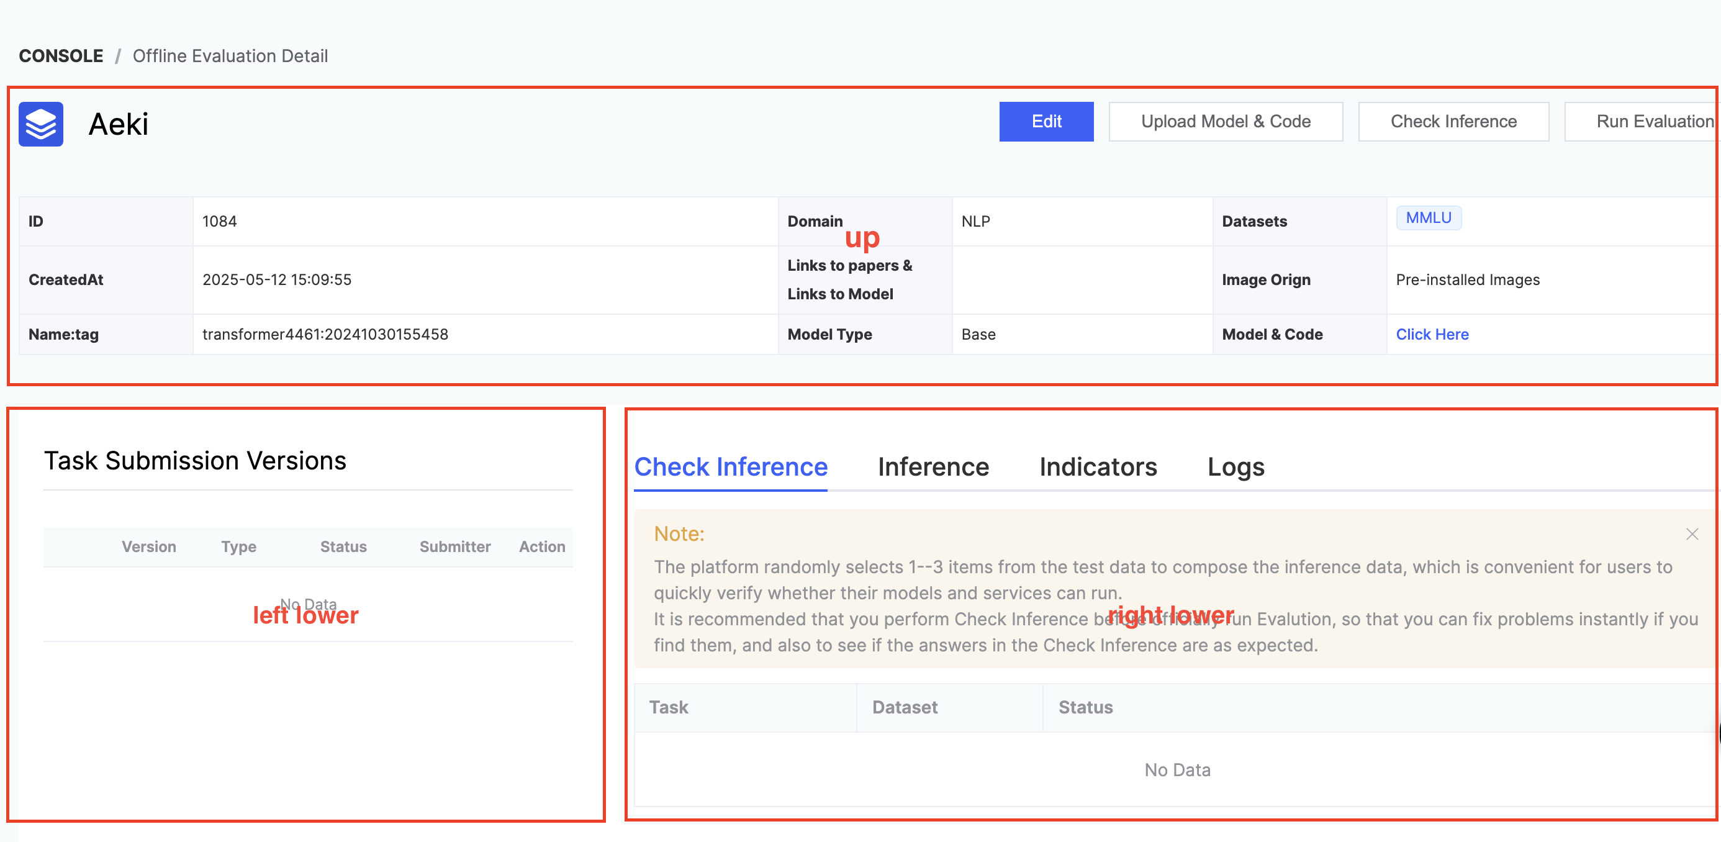Open the Click Here model link
1721x842 pixels.
[x=1432, y=334]
